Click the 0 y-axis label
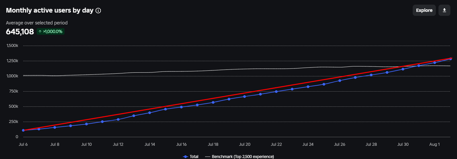This screenshot has height=159, width=457. (x=17, y=137)
